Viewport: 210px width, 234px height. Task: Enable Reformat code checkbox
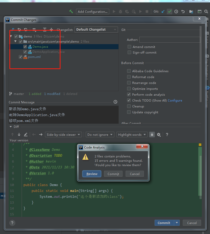[129, 77]
